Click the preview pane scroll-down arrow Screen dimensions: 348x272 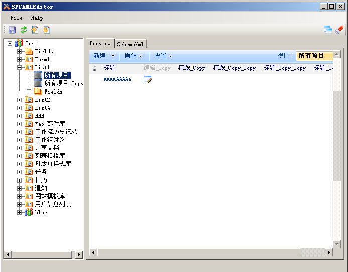(x=336, y=244)
